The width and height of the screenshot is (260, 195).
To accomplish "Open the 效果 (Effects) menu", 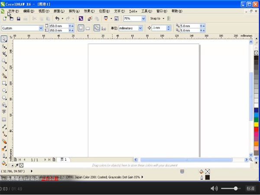I will tap(89, 11).
